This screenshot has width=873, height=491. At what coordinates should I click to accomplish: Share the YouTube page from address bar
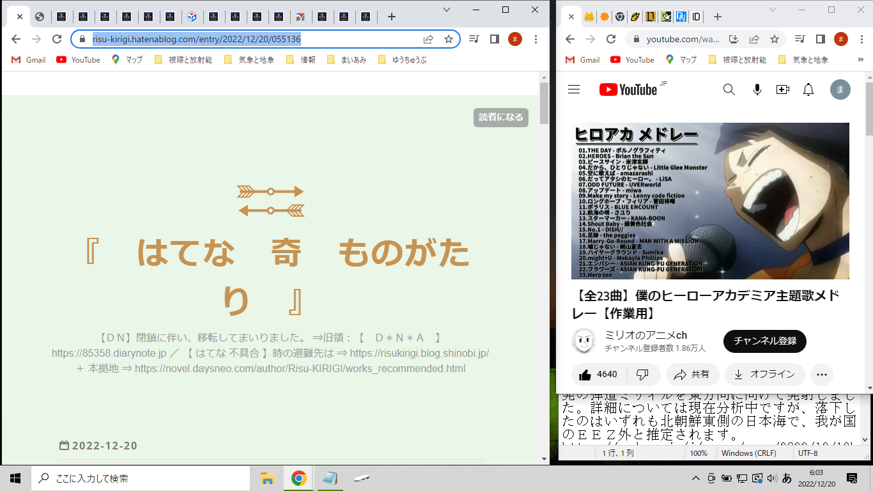coord(754,39)
